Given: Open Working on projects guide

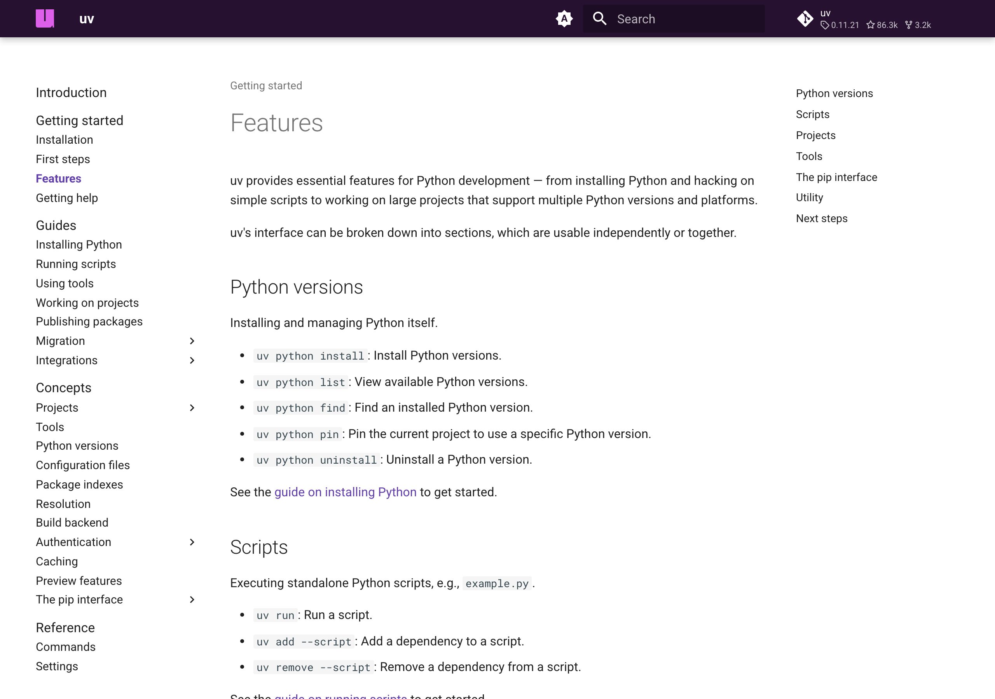Looking at the screenshot, I should 87,303.
